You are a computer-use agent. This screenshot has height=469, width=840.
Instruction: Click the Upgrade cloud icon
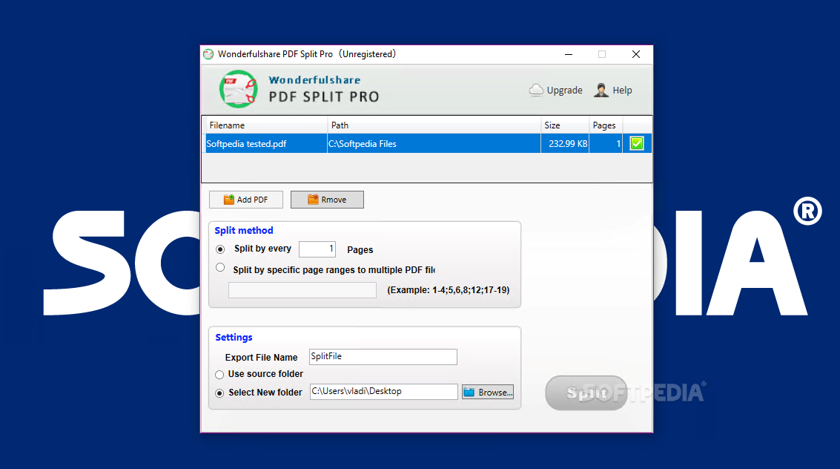point(536,90)
